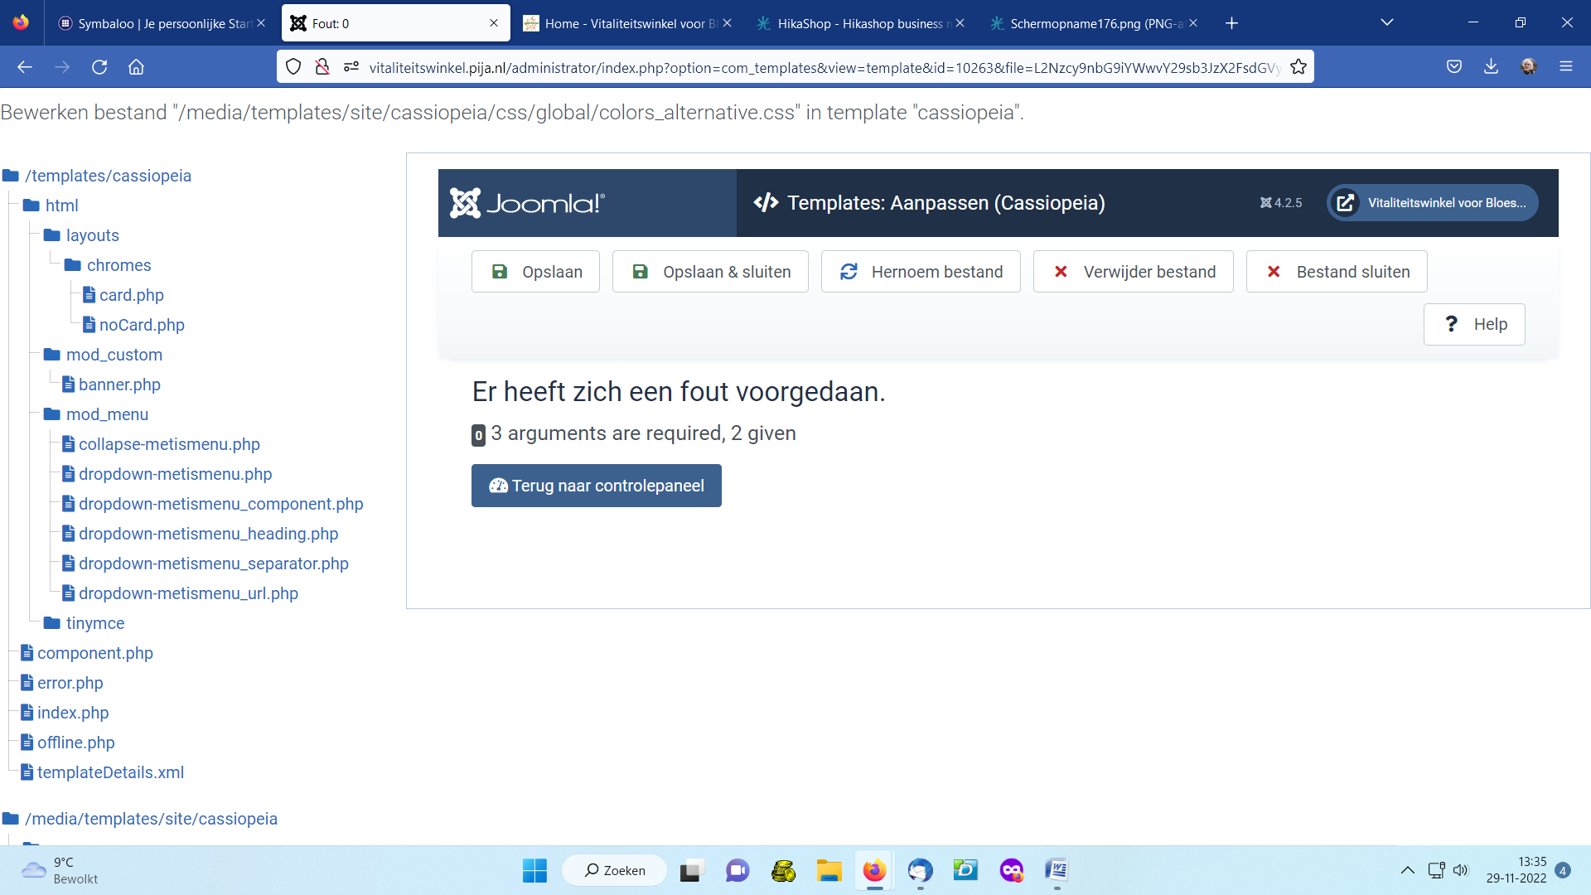Click Opslaan & sluiten button

pos(710,272)
